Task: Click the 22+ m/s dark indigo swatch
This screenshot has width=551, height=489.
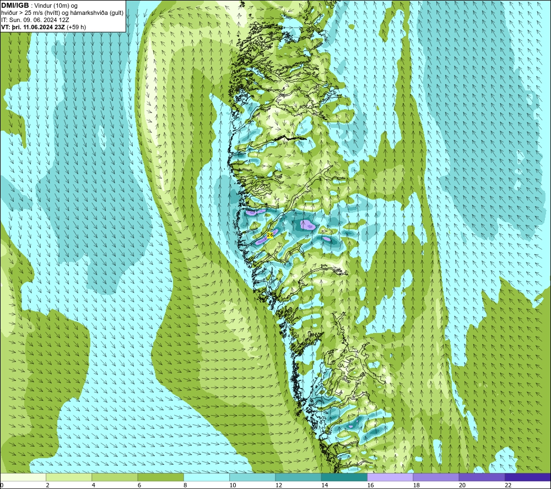Action: pos(528,477)
